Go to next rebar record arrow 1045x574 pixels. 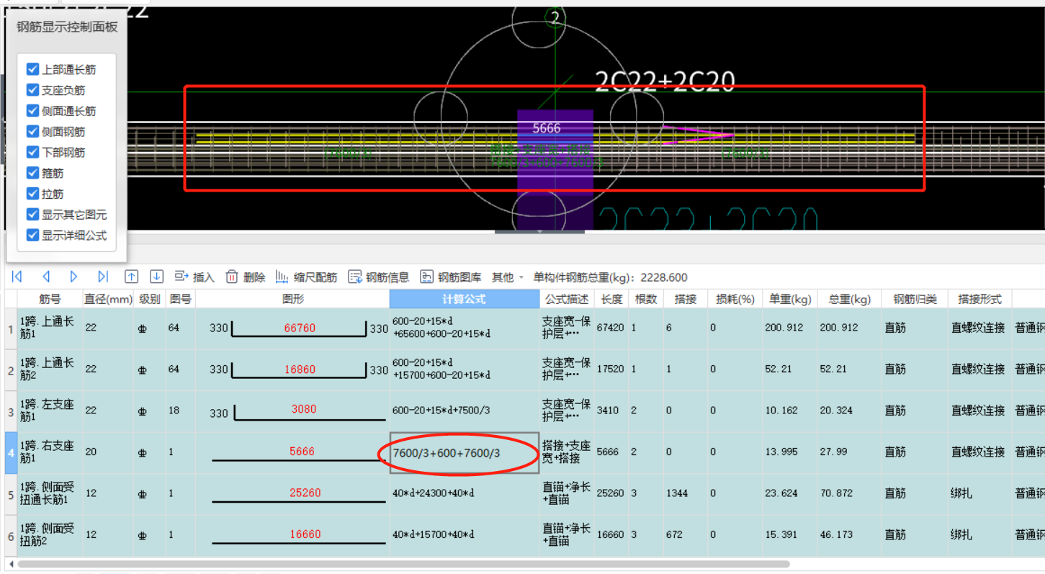click(73, 277)
